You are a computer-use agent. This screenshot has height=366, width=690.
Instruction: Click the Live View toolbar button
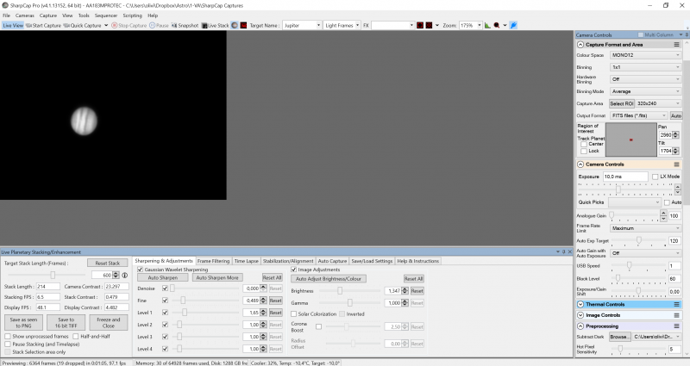13,26
